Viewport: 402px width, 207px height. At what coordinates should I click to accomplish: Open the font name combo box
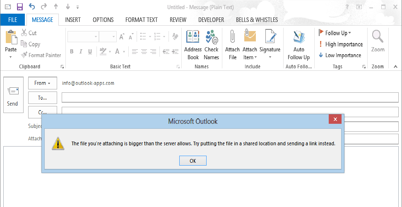click(83, 37)
